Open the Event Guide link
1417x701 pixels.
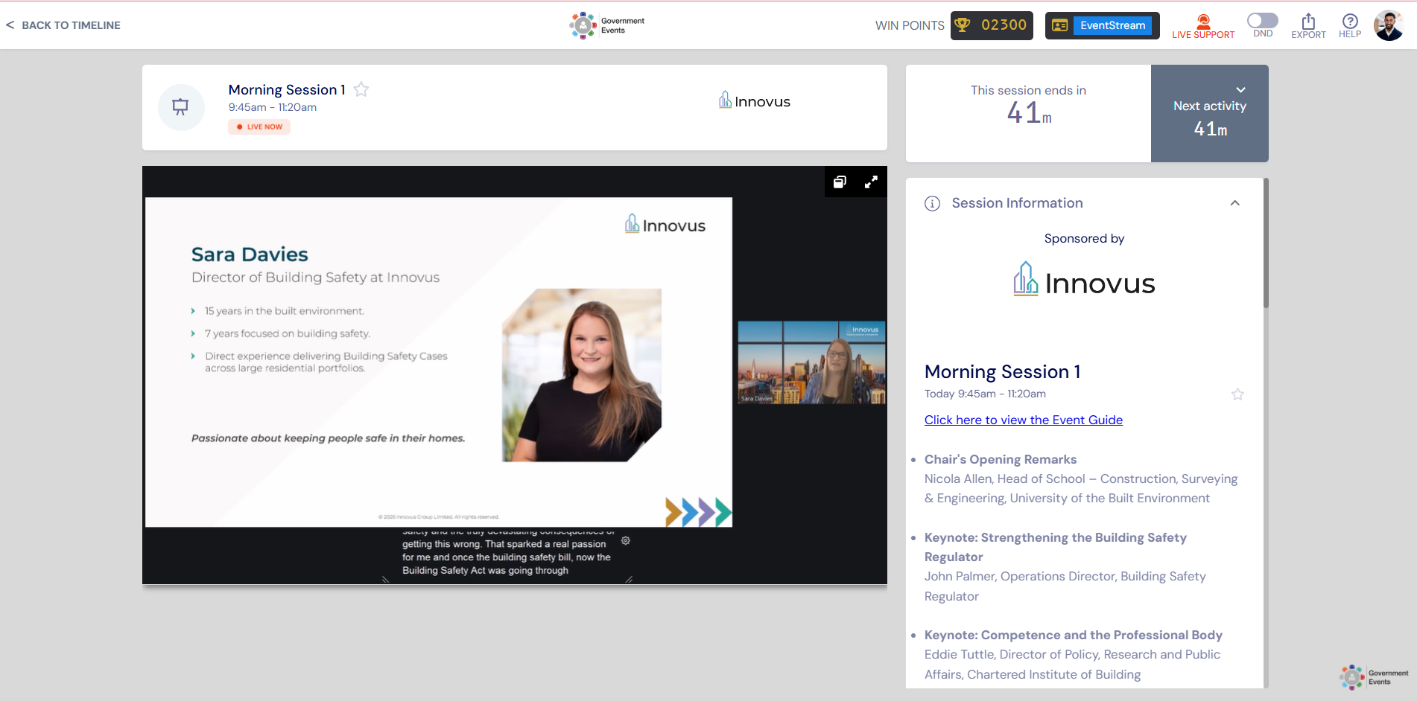point(1023,420)
